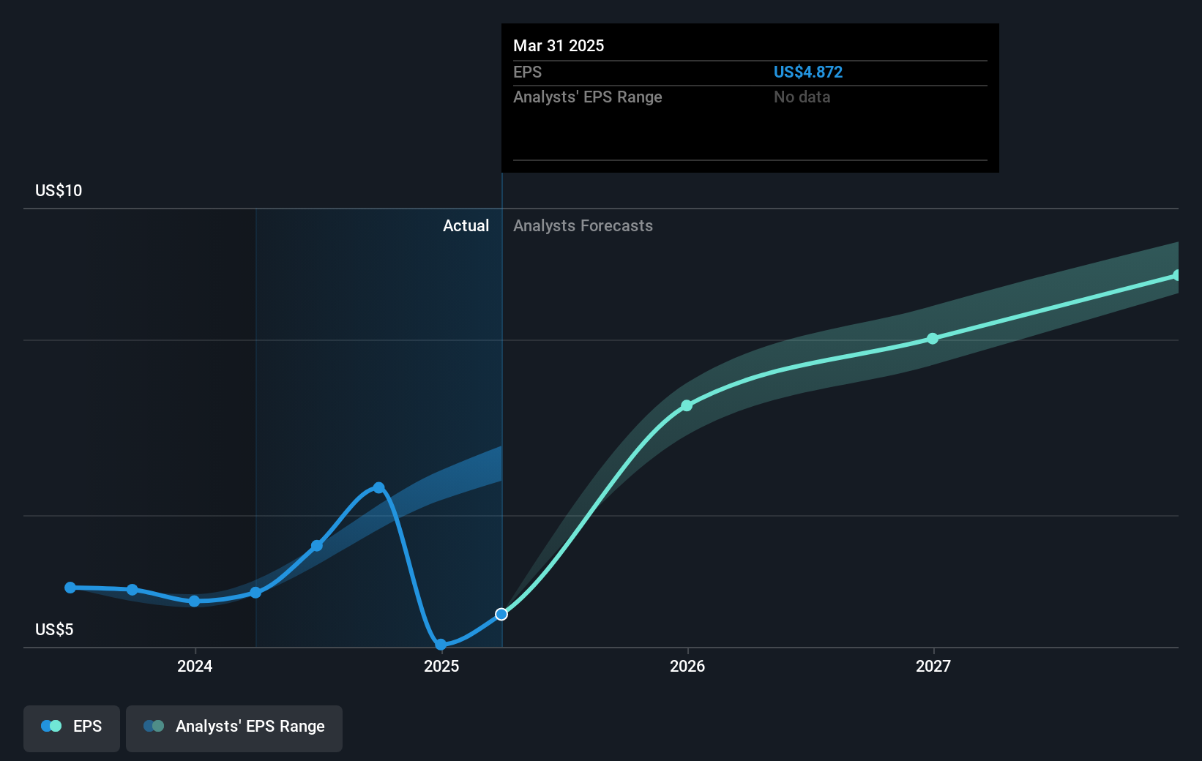Select the last forecast point at chart edge
Viewport: 1202px width, 761px height.
pos(1177,275)
